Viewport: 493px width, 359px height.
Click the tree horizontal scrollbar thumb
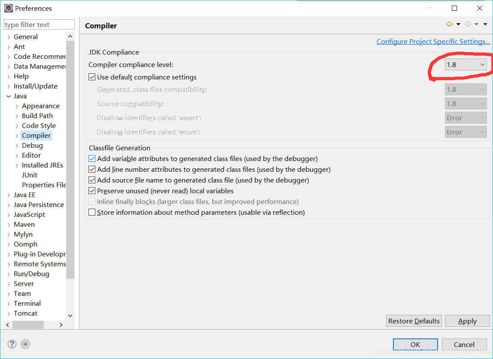(x=28, y=325)
